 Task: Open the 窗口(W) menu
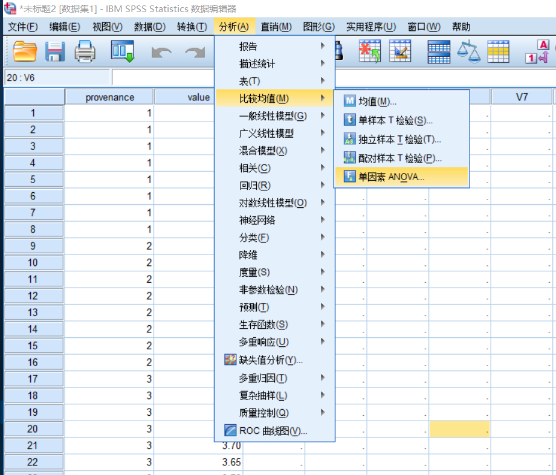pyautogui.click(x=424, y=27)
